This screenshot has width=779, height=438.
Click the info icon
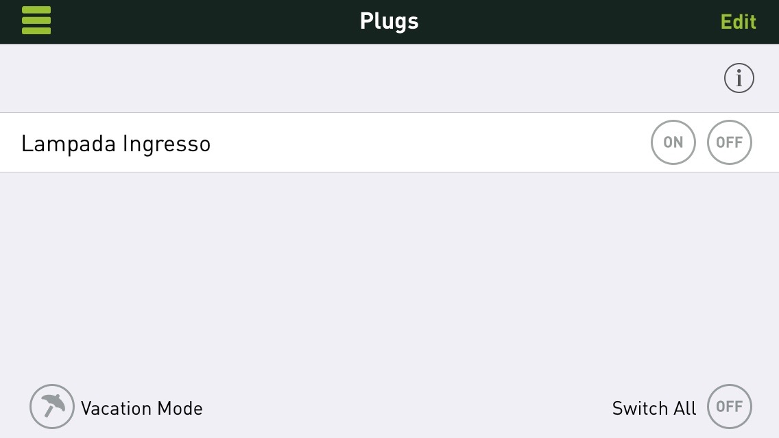739,78
